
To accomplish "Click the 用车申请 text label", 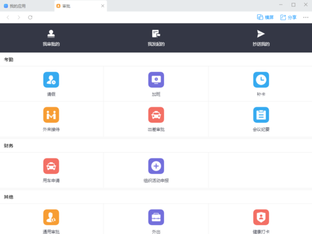I will click(51, 180).
